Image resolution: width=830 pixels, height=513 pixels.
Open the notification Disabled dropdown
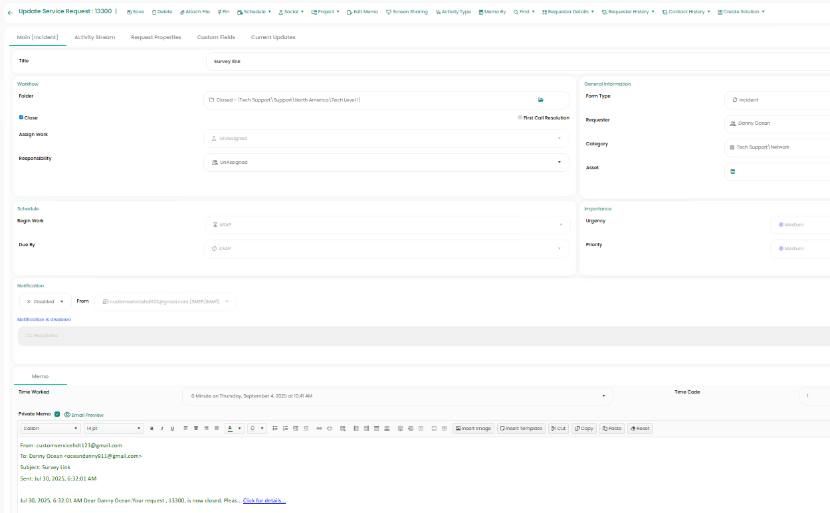pyautogui.click(x=45, y=302)
